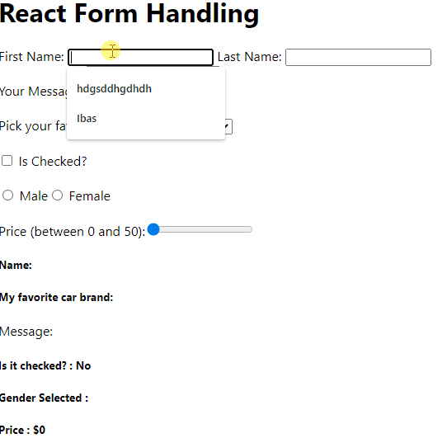Screen dimensions: 447x438
Task: Click the 'Is it checked? : No' output text
Action: [45, 365]
